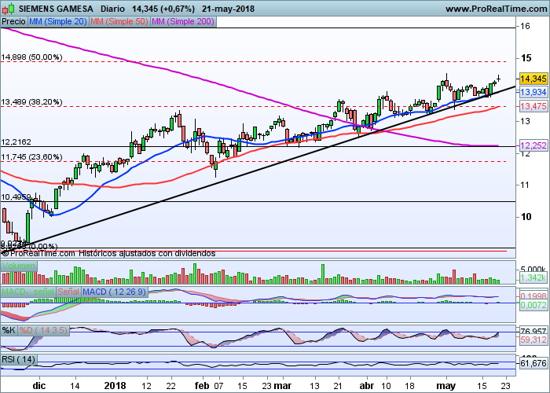Select the Precio indicator label
This screenshot has width=550, height=393.
tap(13, 22)
